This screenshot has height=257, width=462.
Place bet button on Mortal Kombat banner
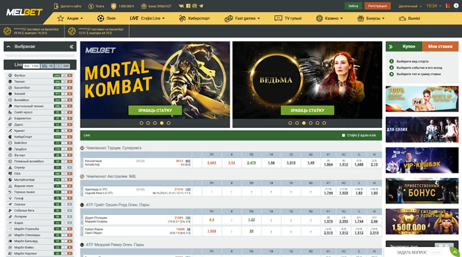[155, 110]
